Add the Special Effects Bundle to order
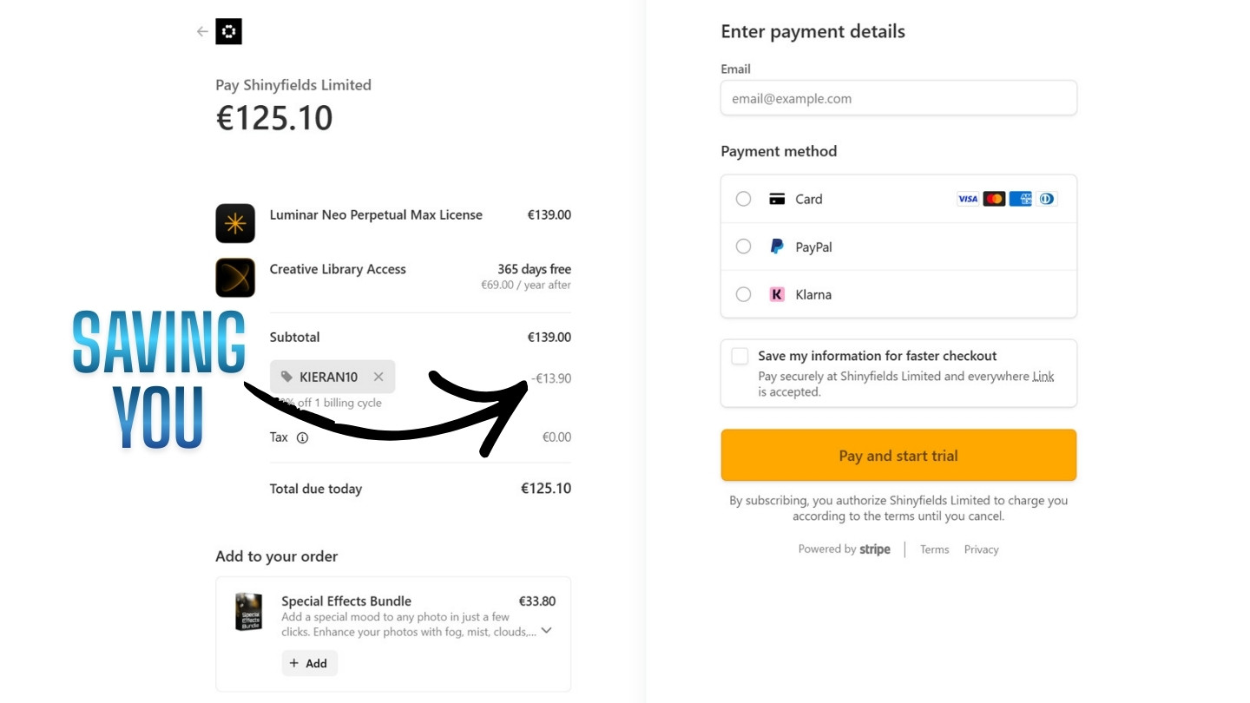The width and height of the screenshot is (1250, 703). (x=309, y=662)
